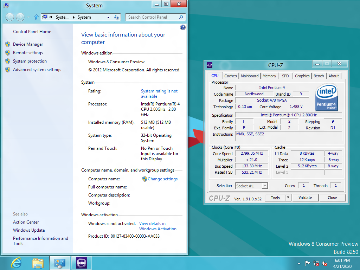Open the Graphics tab

pos(302,76)
